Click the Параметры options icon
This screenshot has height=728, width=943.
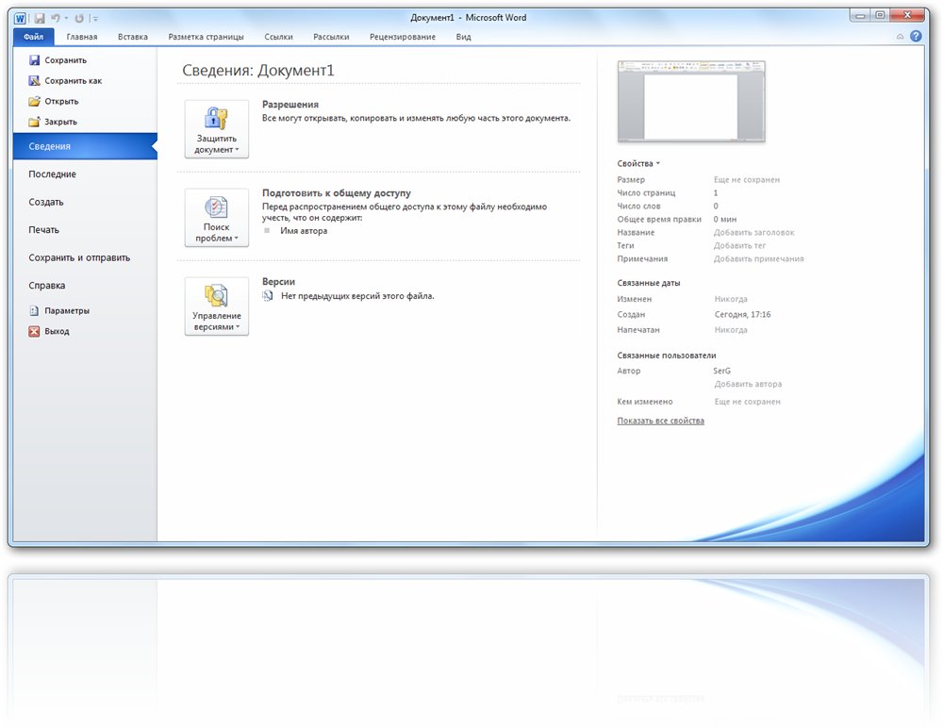click(x=34, y=311)
